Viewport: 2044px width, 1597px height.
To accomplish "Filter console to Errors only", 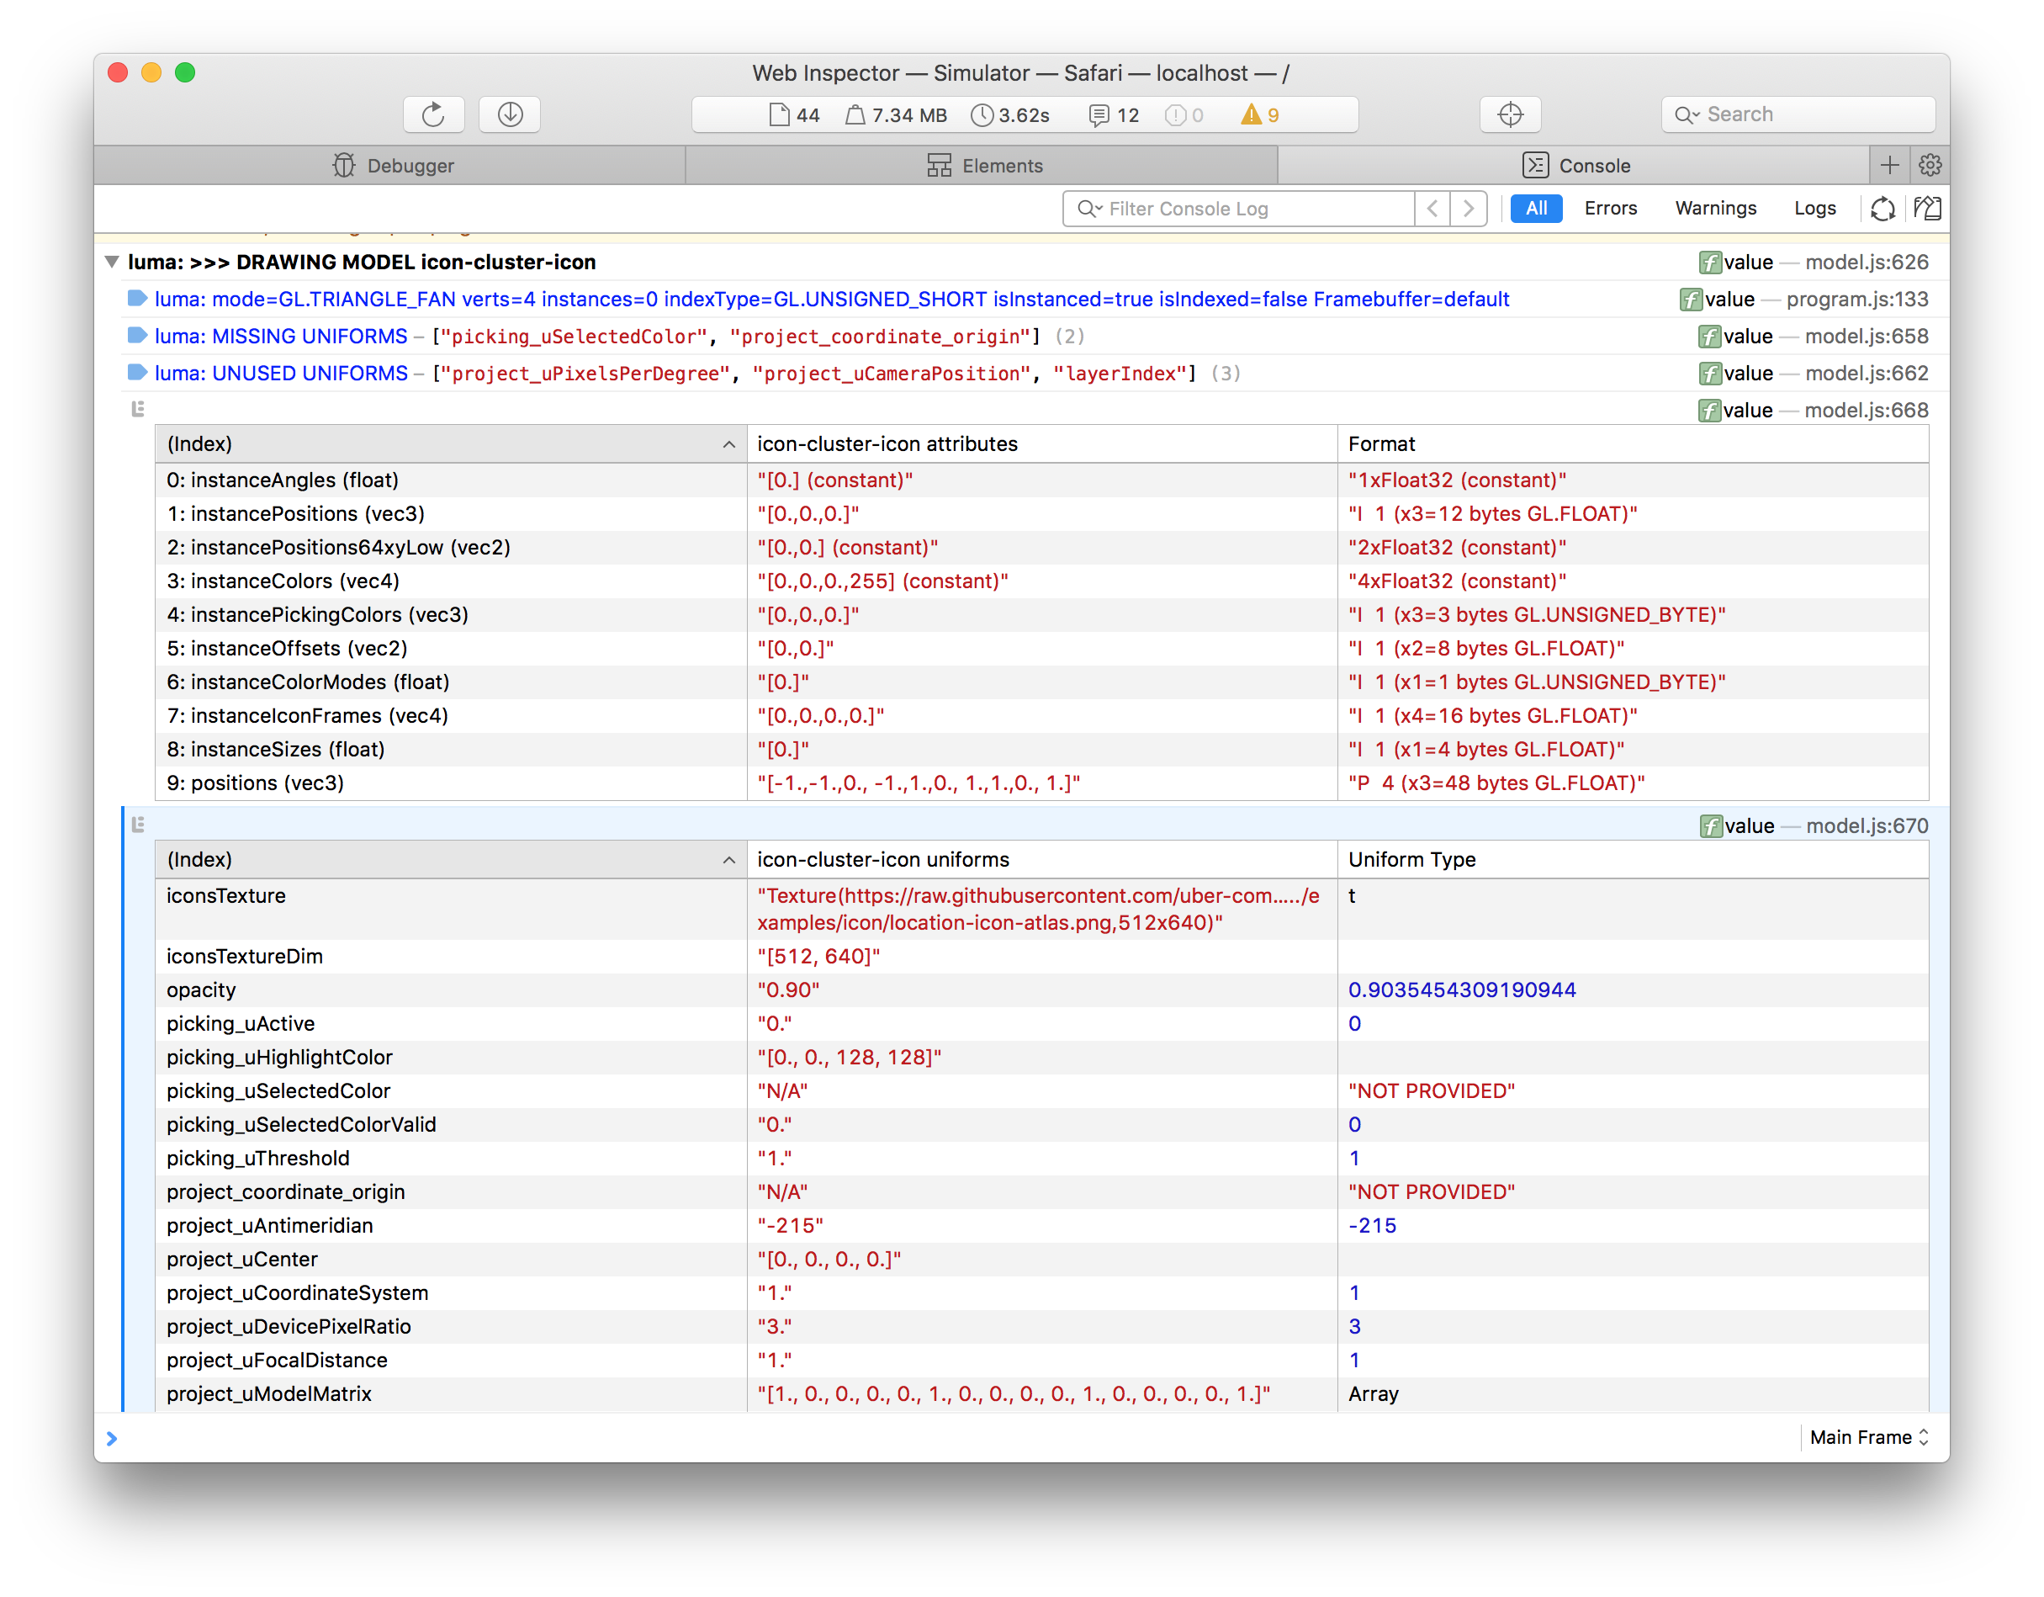I will pos(1610,208).
